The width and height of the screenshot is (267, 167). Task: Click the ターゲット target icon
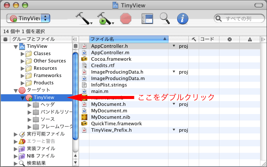22,90
